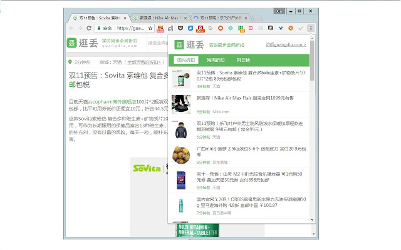The image size is (401, 250).
Task: Click the blue square extension icon
Action: coord(190,28)
